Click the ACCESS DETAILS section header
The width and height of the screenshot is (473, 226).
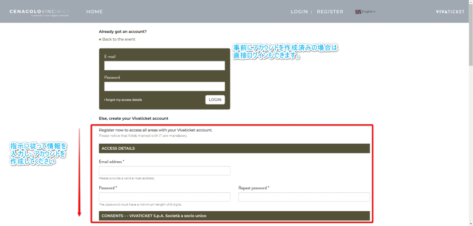point(234,148)
